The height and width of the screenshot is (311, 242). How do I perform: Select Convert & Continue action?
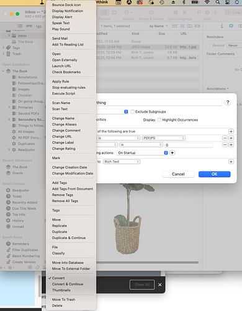[x=68, y=284]
